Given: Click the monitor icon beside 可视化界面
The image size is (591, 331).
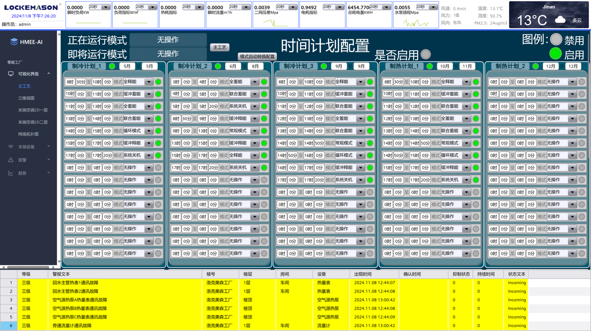Looking at the screenshot, I should [11, 74].
